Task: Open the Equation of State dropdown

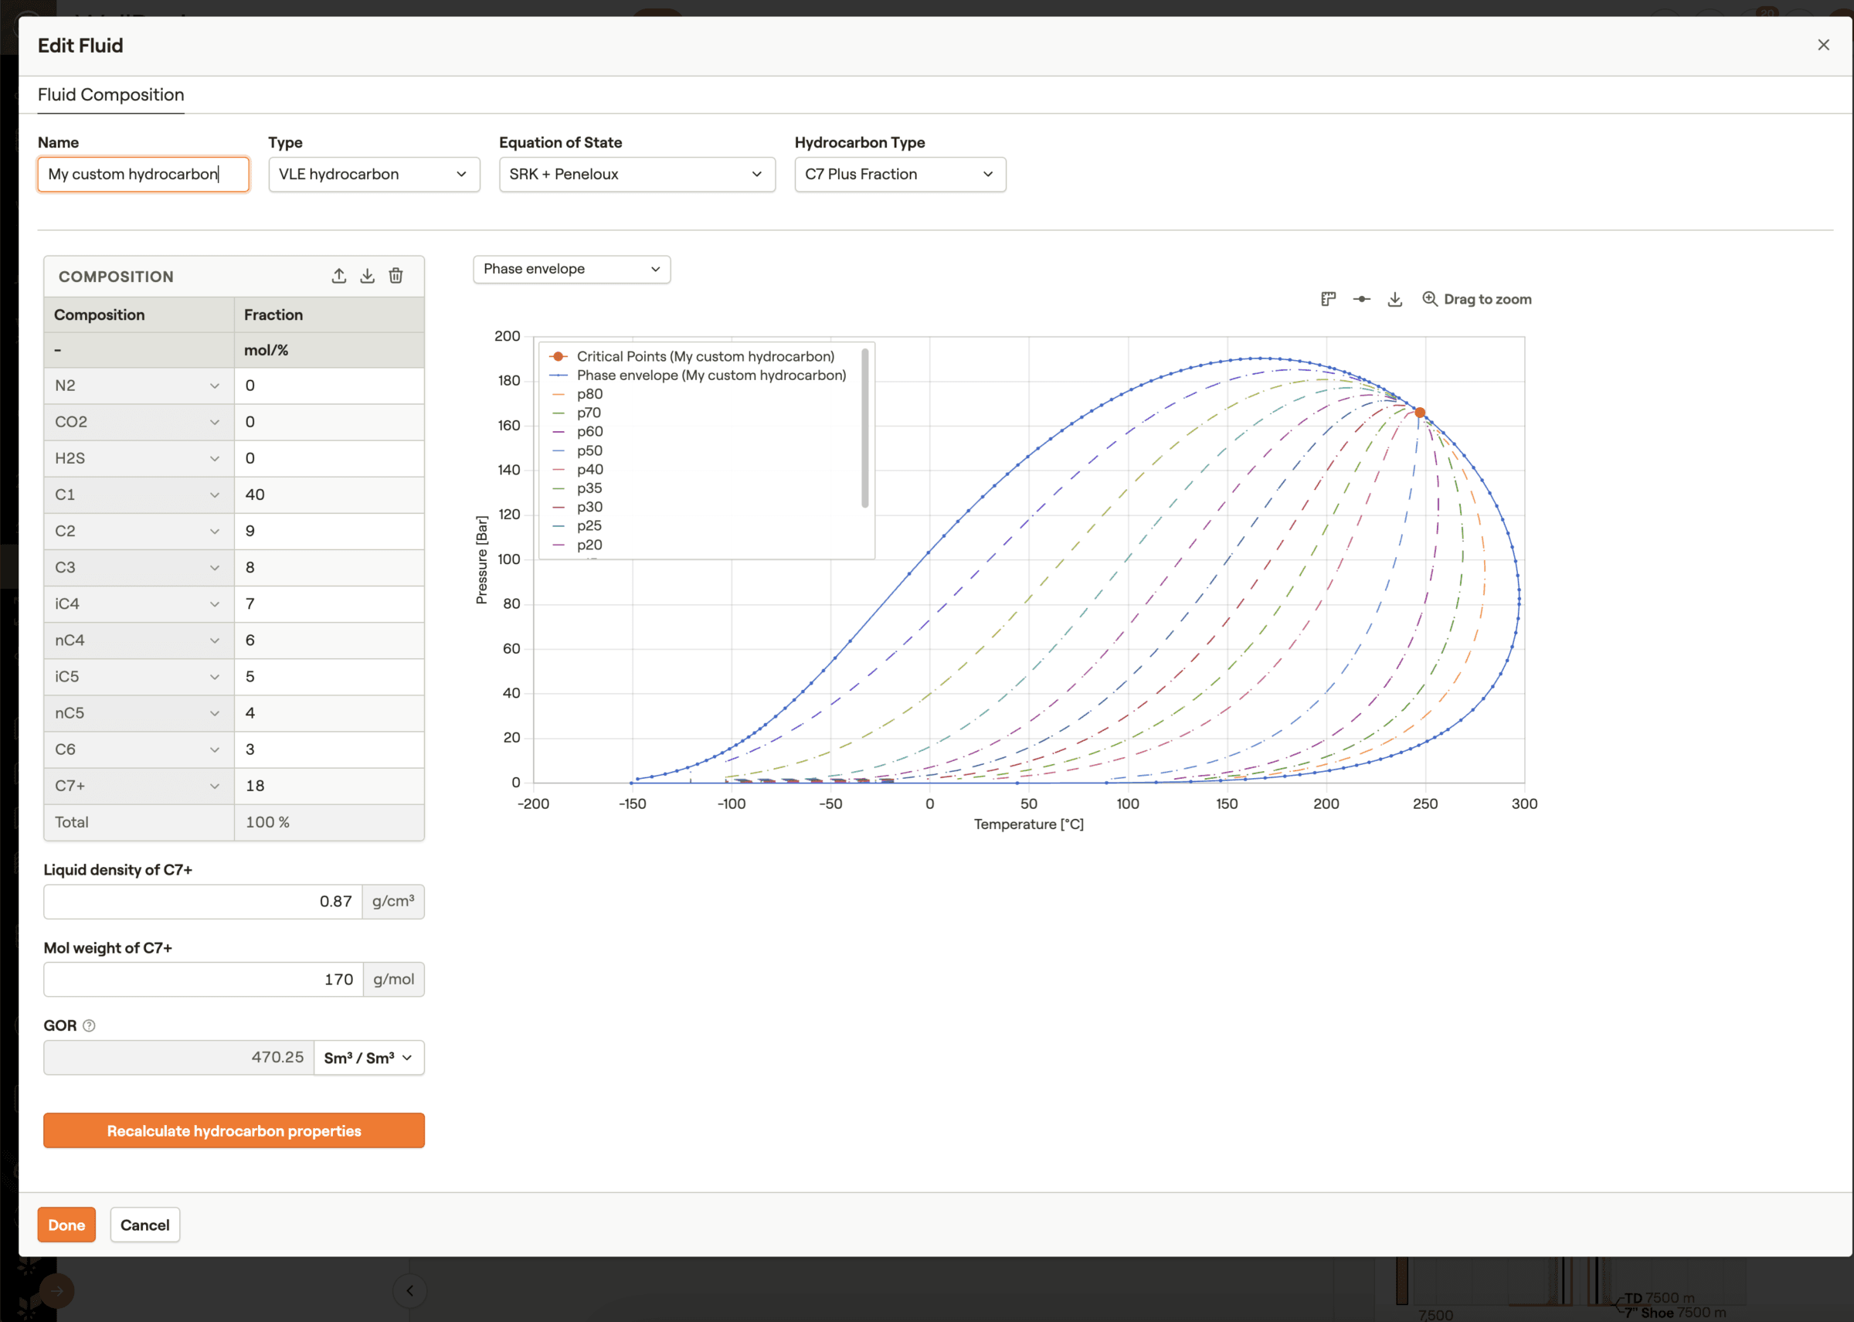Action: pos(637,174)
